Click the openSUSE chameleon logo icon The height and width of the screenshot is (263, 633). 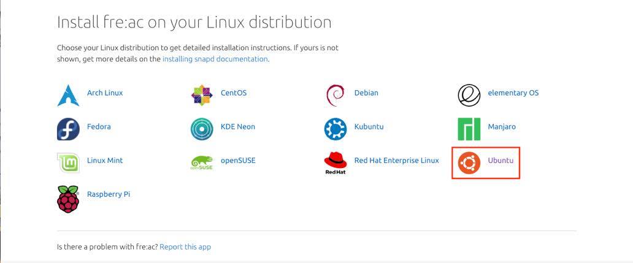pyautogui.click(x=202, y=163)
